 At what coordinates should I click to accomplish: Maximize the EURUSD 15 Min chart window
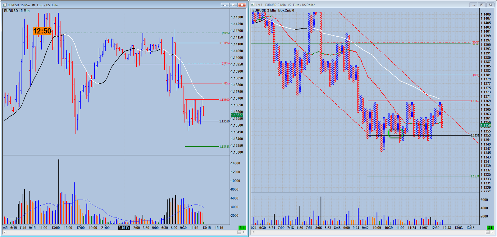pos(233,5)
